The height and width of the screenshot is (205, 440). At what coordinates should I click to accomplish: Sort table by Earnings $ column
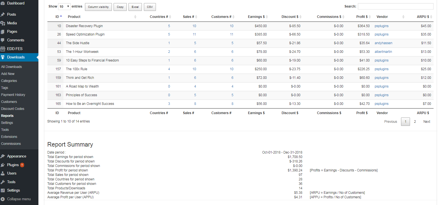click(x=256, y=17)
